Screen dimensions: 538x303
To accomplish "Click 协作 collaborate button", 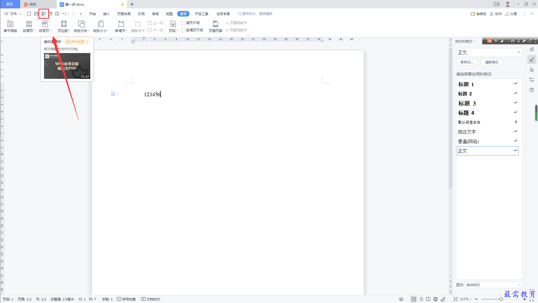I will (x=496, y=14).
